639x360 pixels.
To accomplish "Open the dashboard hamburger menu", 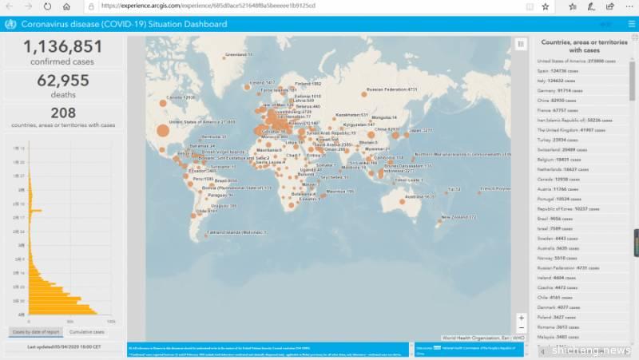I will tap(629, 24).
